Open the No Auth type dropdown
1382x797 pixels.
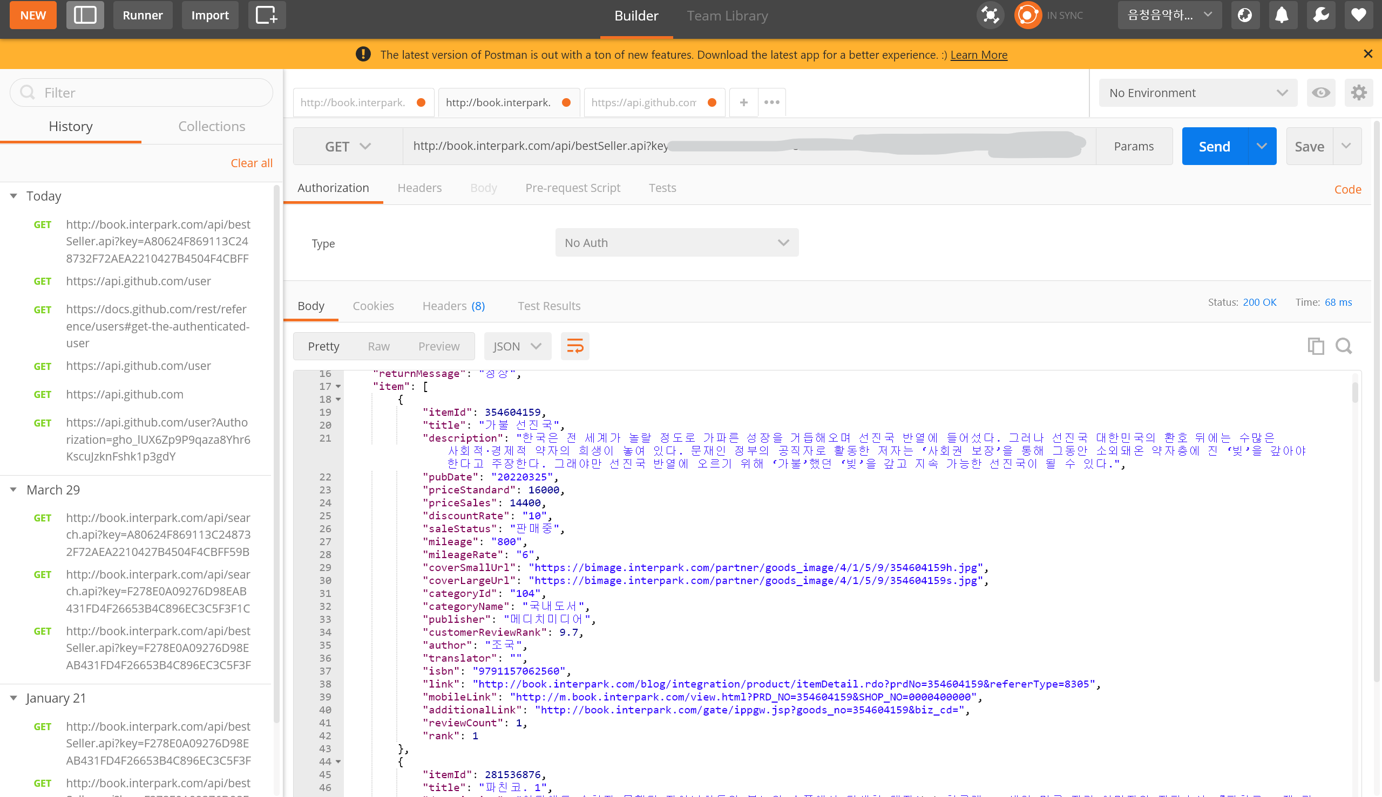pos(677,243)
